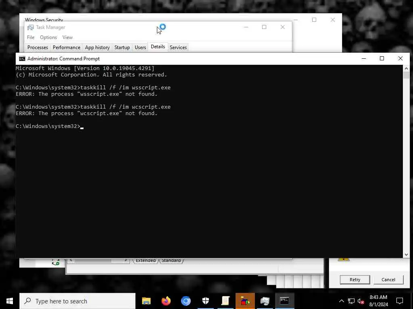
Task: Click the Command Prompt vertical scrollbar thumb
Action: [406, 75]
